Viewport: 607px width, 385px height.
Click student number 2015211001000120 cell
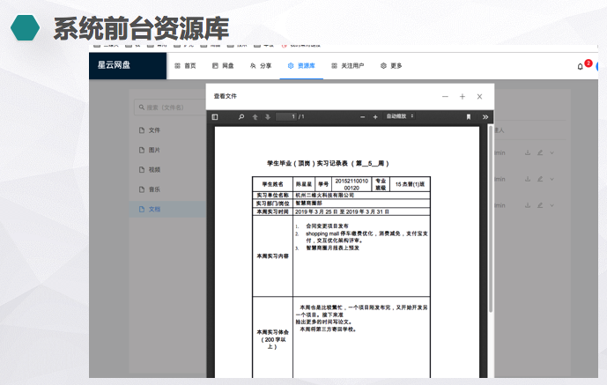[x=352, y=184]
